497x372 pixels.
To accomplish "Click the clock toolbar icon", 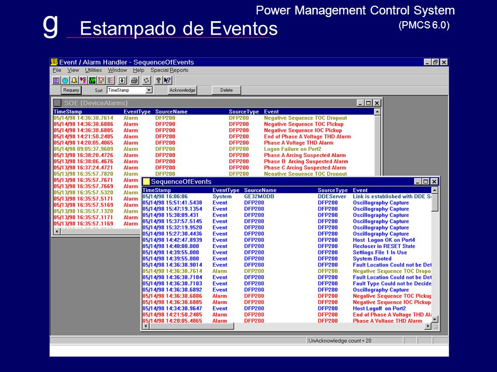I will tap(65, 81).
